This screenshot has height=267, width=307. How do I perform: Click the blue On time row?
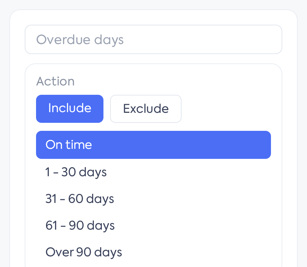click(153, 145)
